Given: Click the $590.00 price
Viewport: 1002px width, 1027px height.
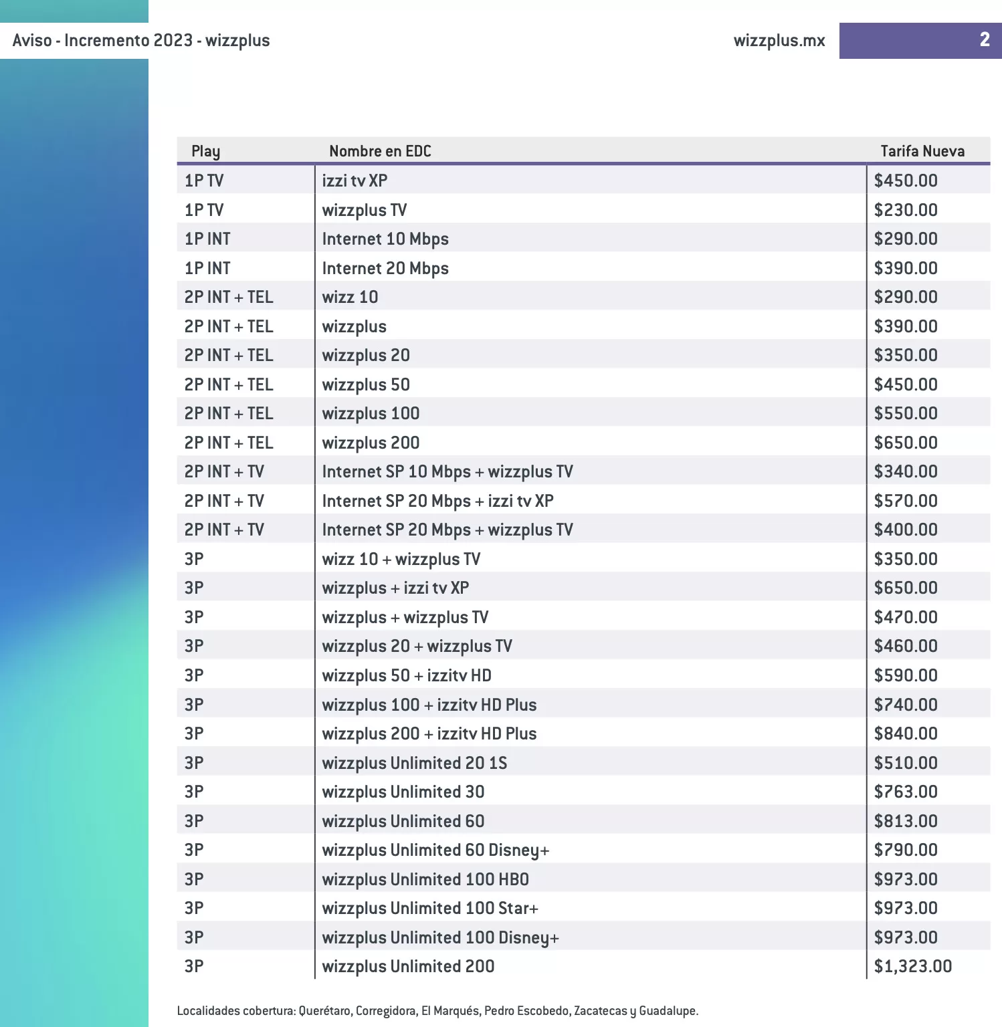Looking at the screenshot, I should 906,675.
